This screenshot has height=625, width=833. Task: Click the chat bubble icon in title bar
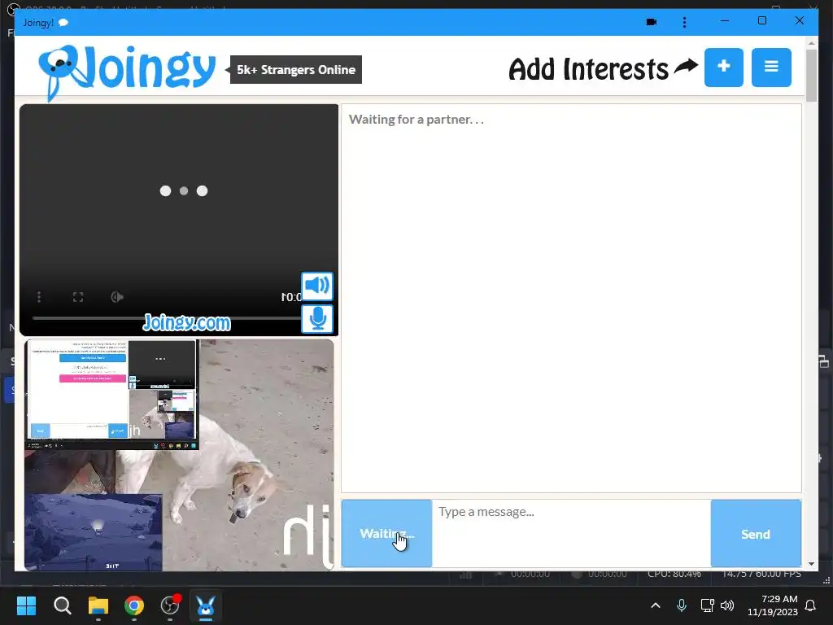(x=63, y=22)
